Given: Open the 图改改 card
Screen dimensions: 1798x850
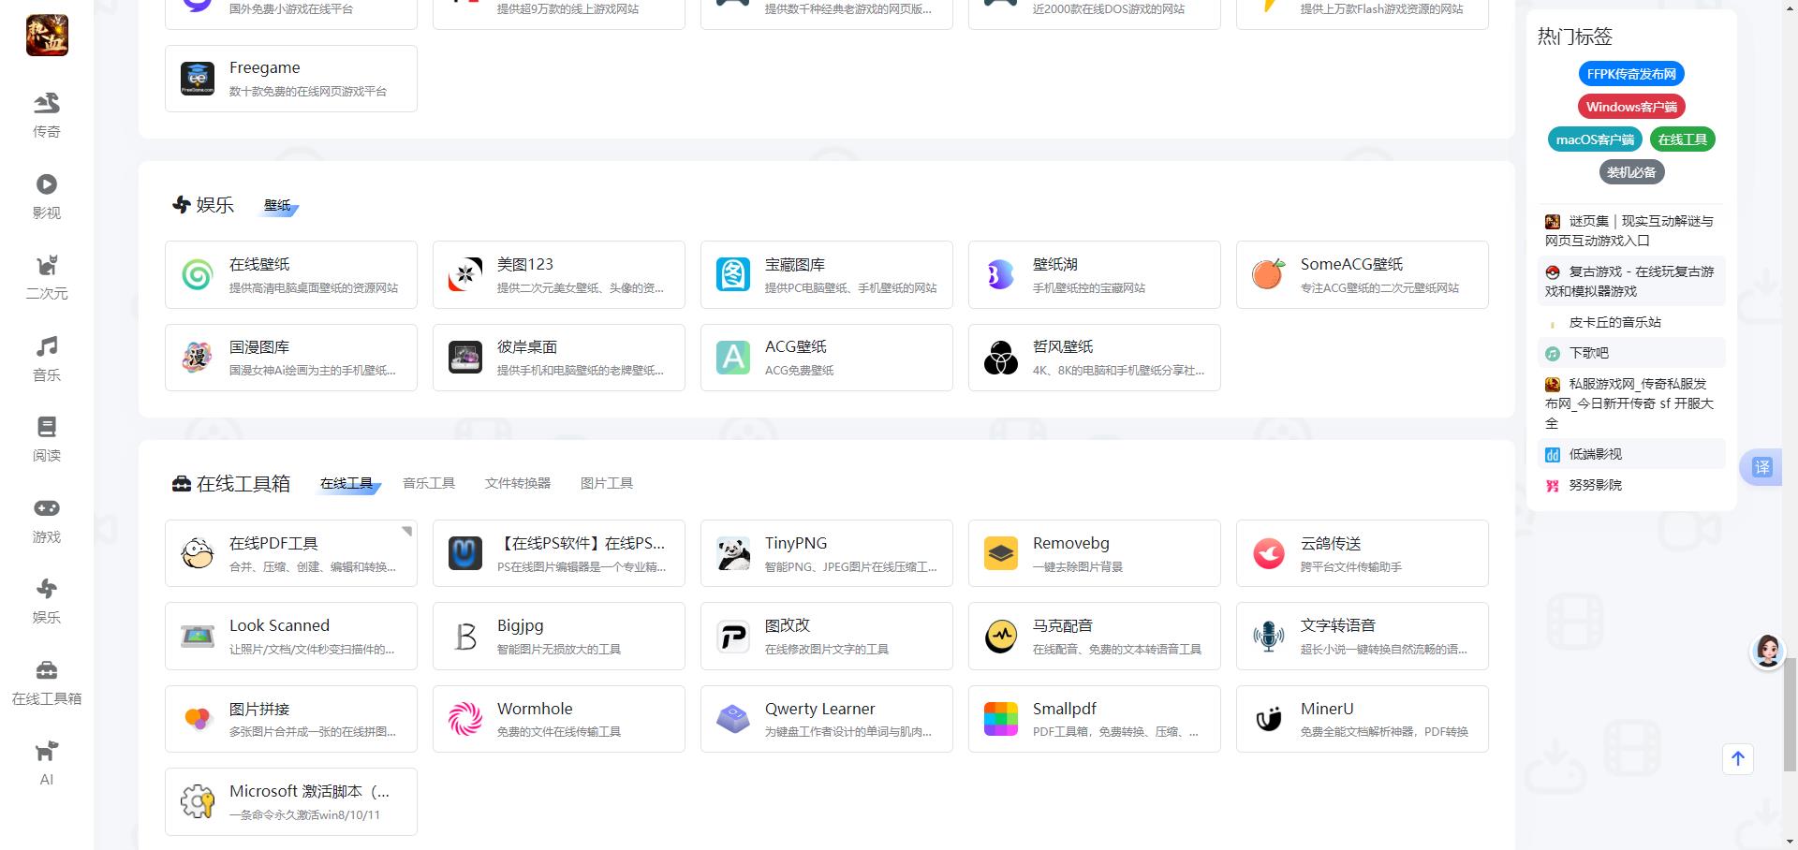Looking at the screenshot, I should tap(827, 636).
